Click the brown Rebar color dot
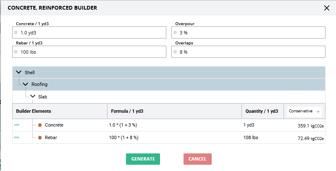The height and width of the screenshot is (171, 336). [x=40, y=137]
